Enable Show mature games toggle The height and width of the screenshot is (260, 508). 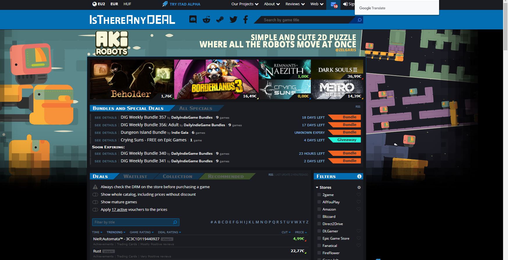point(95,202)
